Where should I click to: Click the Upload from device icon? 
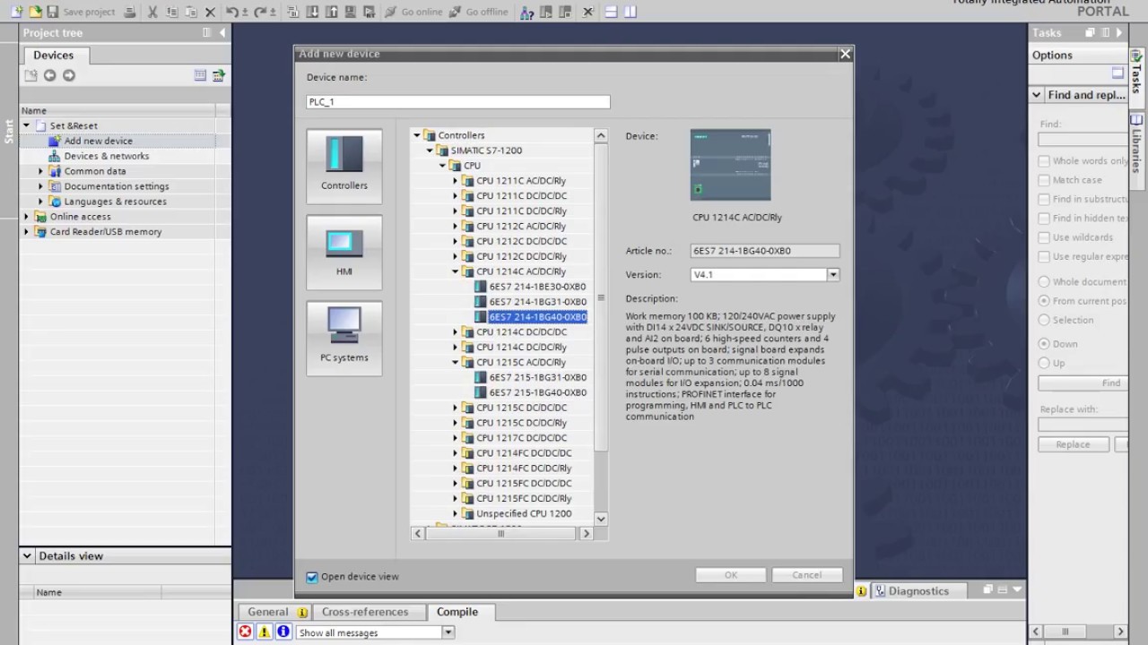[x=331, y=12]
